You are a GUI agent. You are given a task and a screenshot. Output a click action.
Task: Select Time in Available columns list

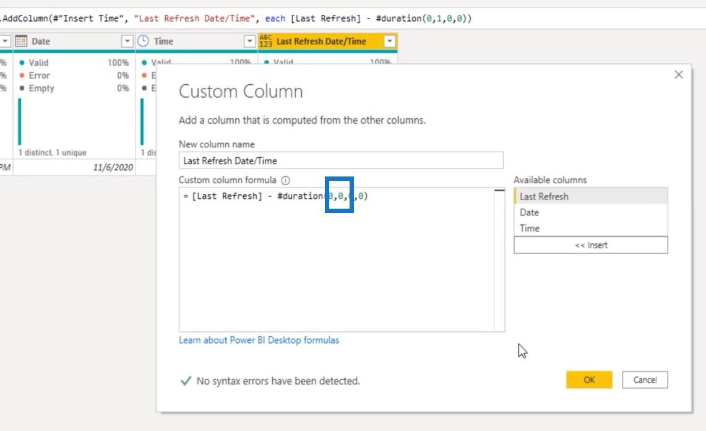[x=591, y=228]
